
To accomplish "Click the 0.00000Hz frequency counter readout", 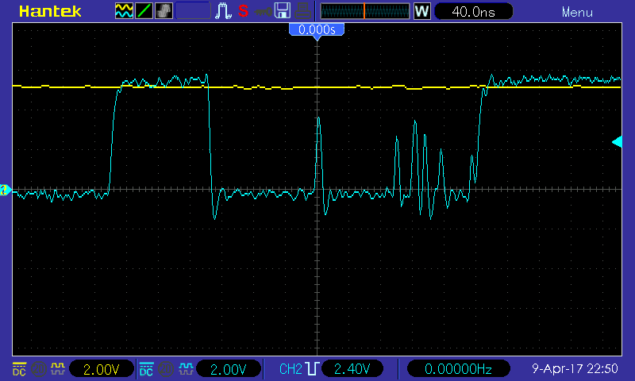I will [459, 369].
